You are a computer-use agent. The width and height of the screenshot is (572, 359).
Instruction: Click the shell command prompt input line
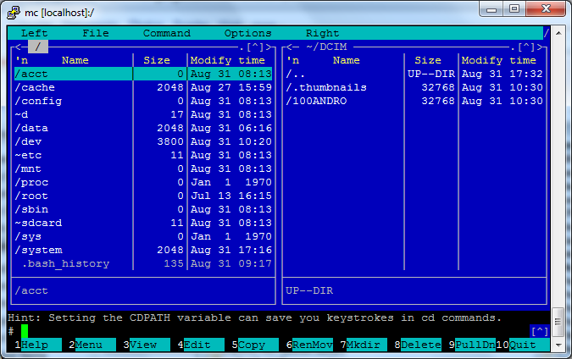pyautogui.click(x=269, y=331)
